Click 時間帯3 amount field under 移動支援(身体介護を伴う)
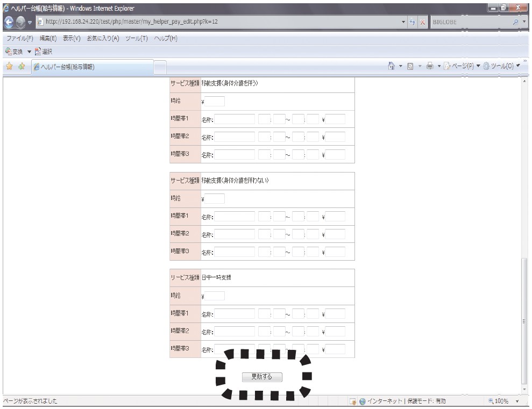The image size is (532, 409). pyautogui.click(x=335, y=155)
